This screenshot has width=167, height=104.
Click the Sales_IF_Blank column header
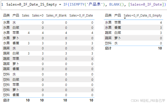pos(56,16)
